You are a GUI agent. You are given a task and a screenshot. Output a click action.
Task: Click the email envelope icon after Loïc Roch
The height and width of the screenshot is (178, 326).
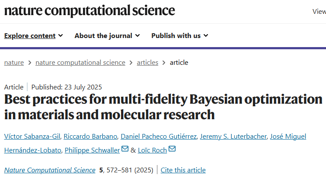[x=172, y=149]
